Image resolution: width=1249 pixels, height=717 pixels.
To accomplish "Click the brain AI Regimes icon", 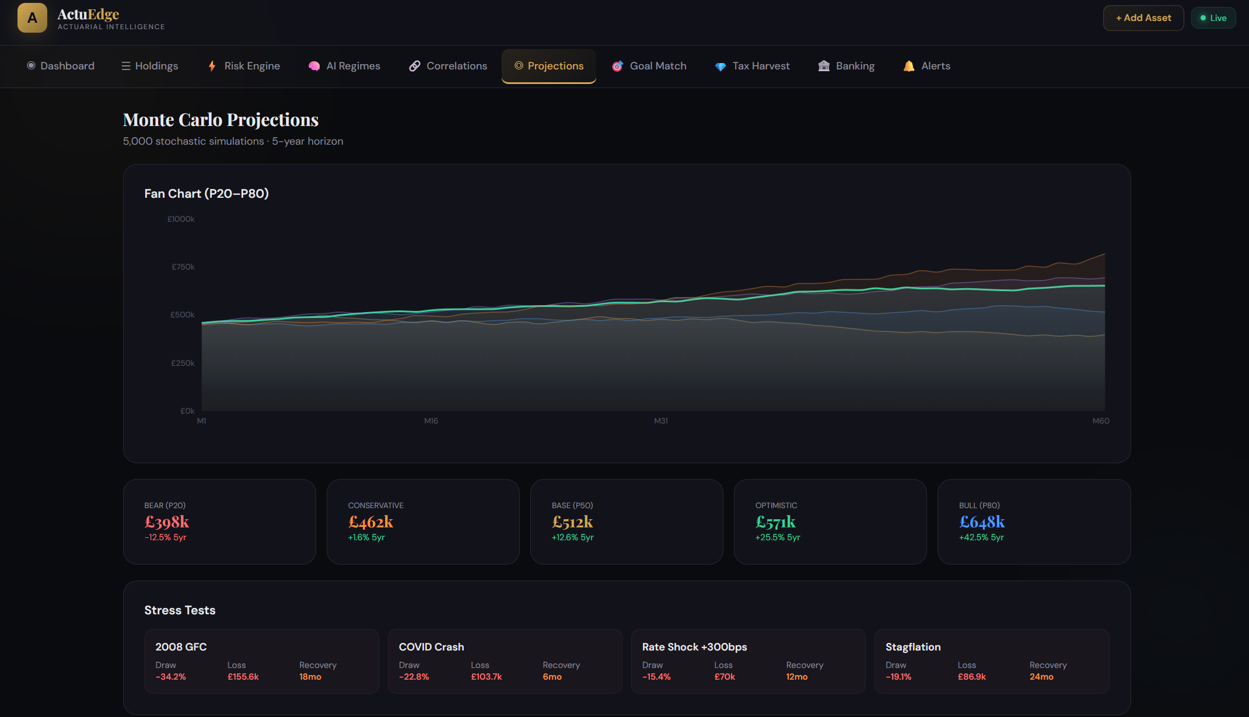I will coord(314,66).
